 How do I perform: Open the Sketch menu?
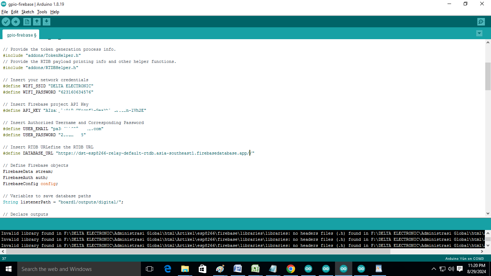28,12
